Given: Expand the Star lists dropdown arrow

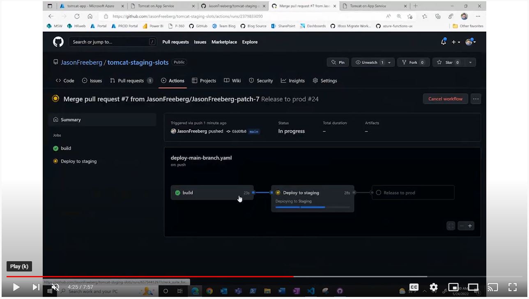Looking at the screenshot, I should tap(470, 62).
